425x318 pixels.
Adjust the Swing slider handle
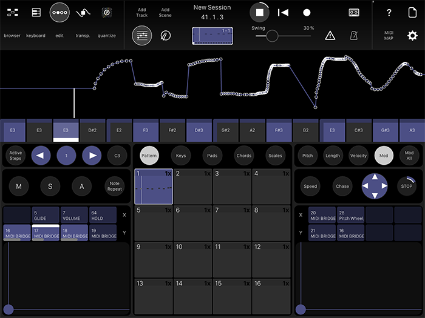(x=272, y=36)
